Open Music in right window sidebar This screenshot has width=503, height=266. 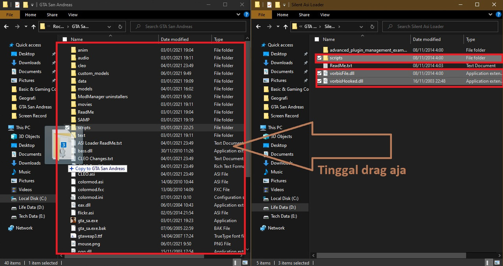(x=277, y=172)
